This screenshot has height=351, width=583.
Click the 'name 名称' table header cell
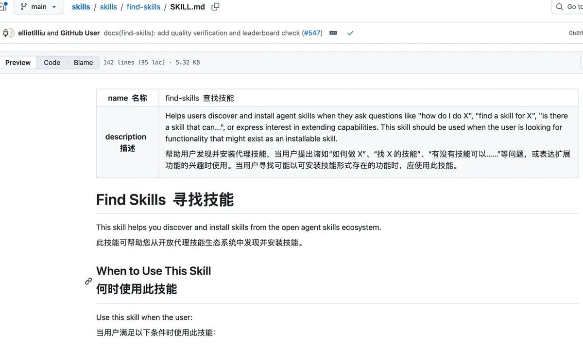(x=127, y=98)
